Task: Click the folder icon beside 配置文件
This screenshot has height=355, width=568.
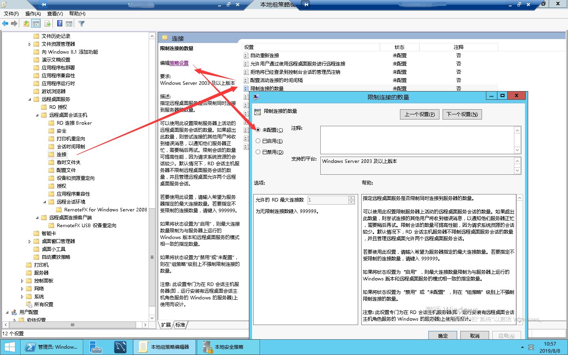Action: [51, 170]
